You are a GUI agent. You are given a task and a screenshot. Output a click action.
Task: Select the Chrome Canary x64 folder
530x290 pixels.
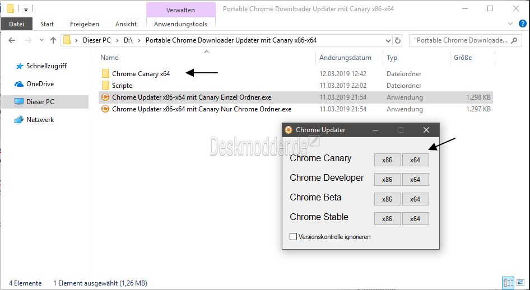coord(141,73)
